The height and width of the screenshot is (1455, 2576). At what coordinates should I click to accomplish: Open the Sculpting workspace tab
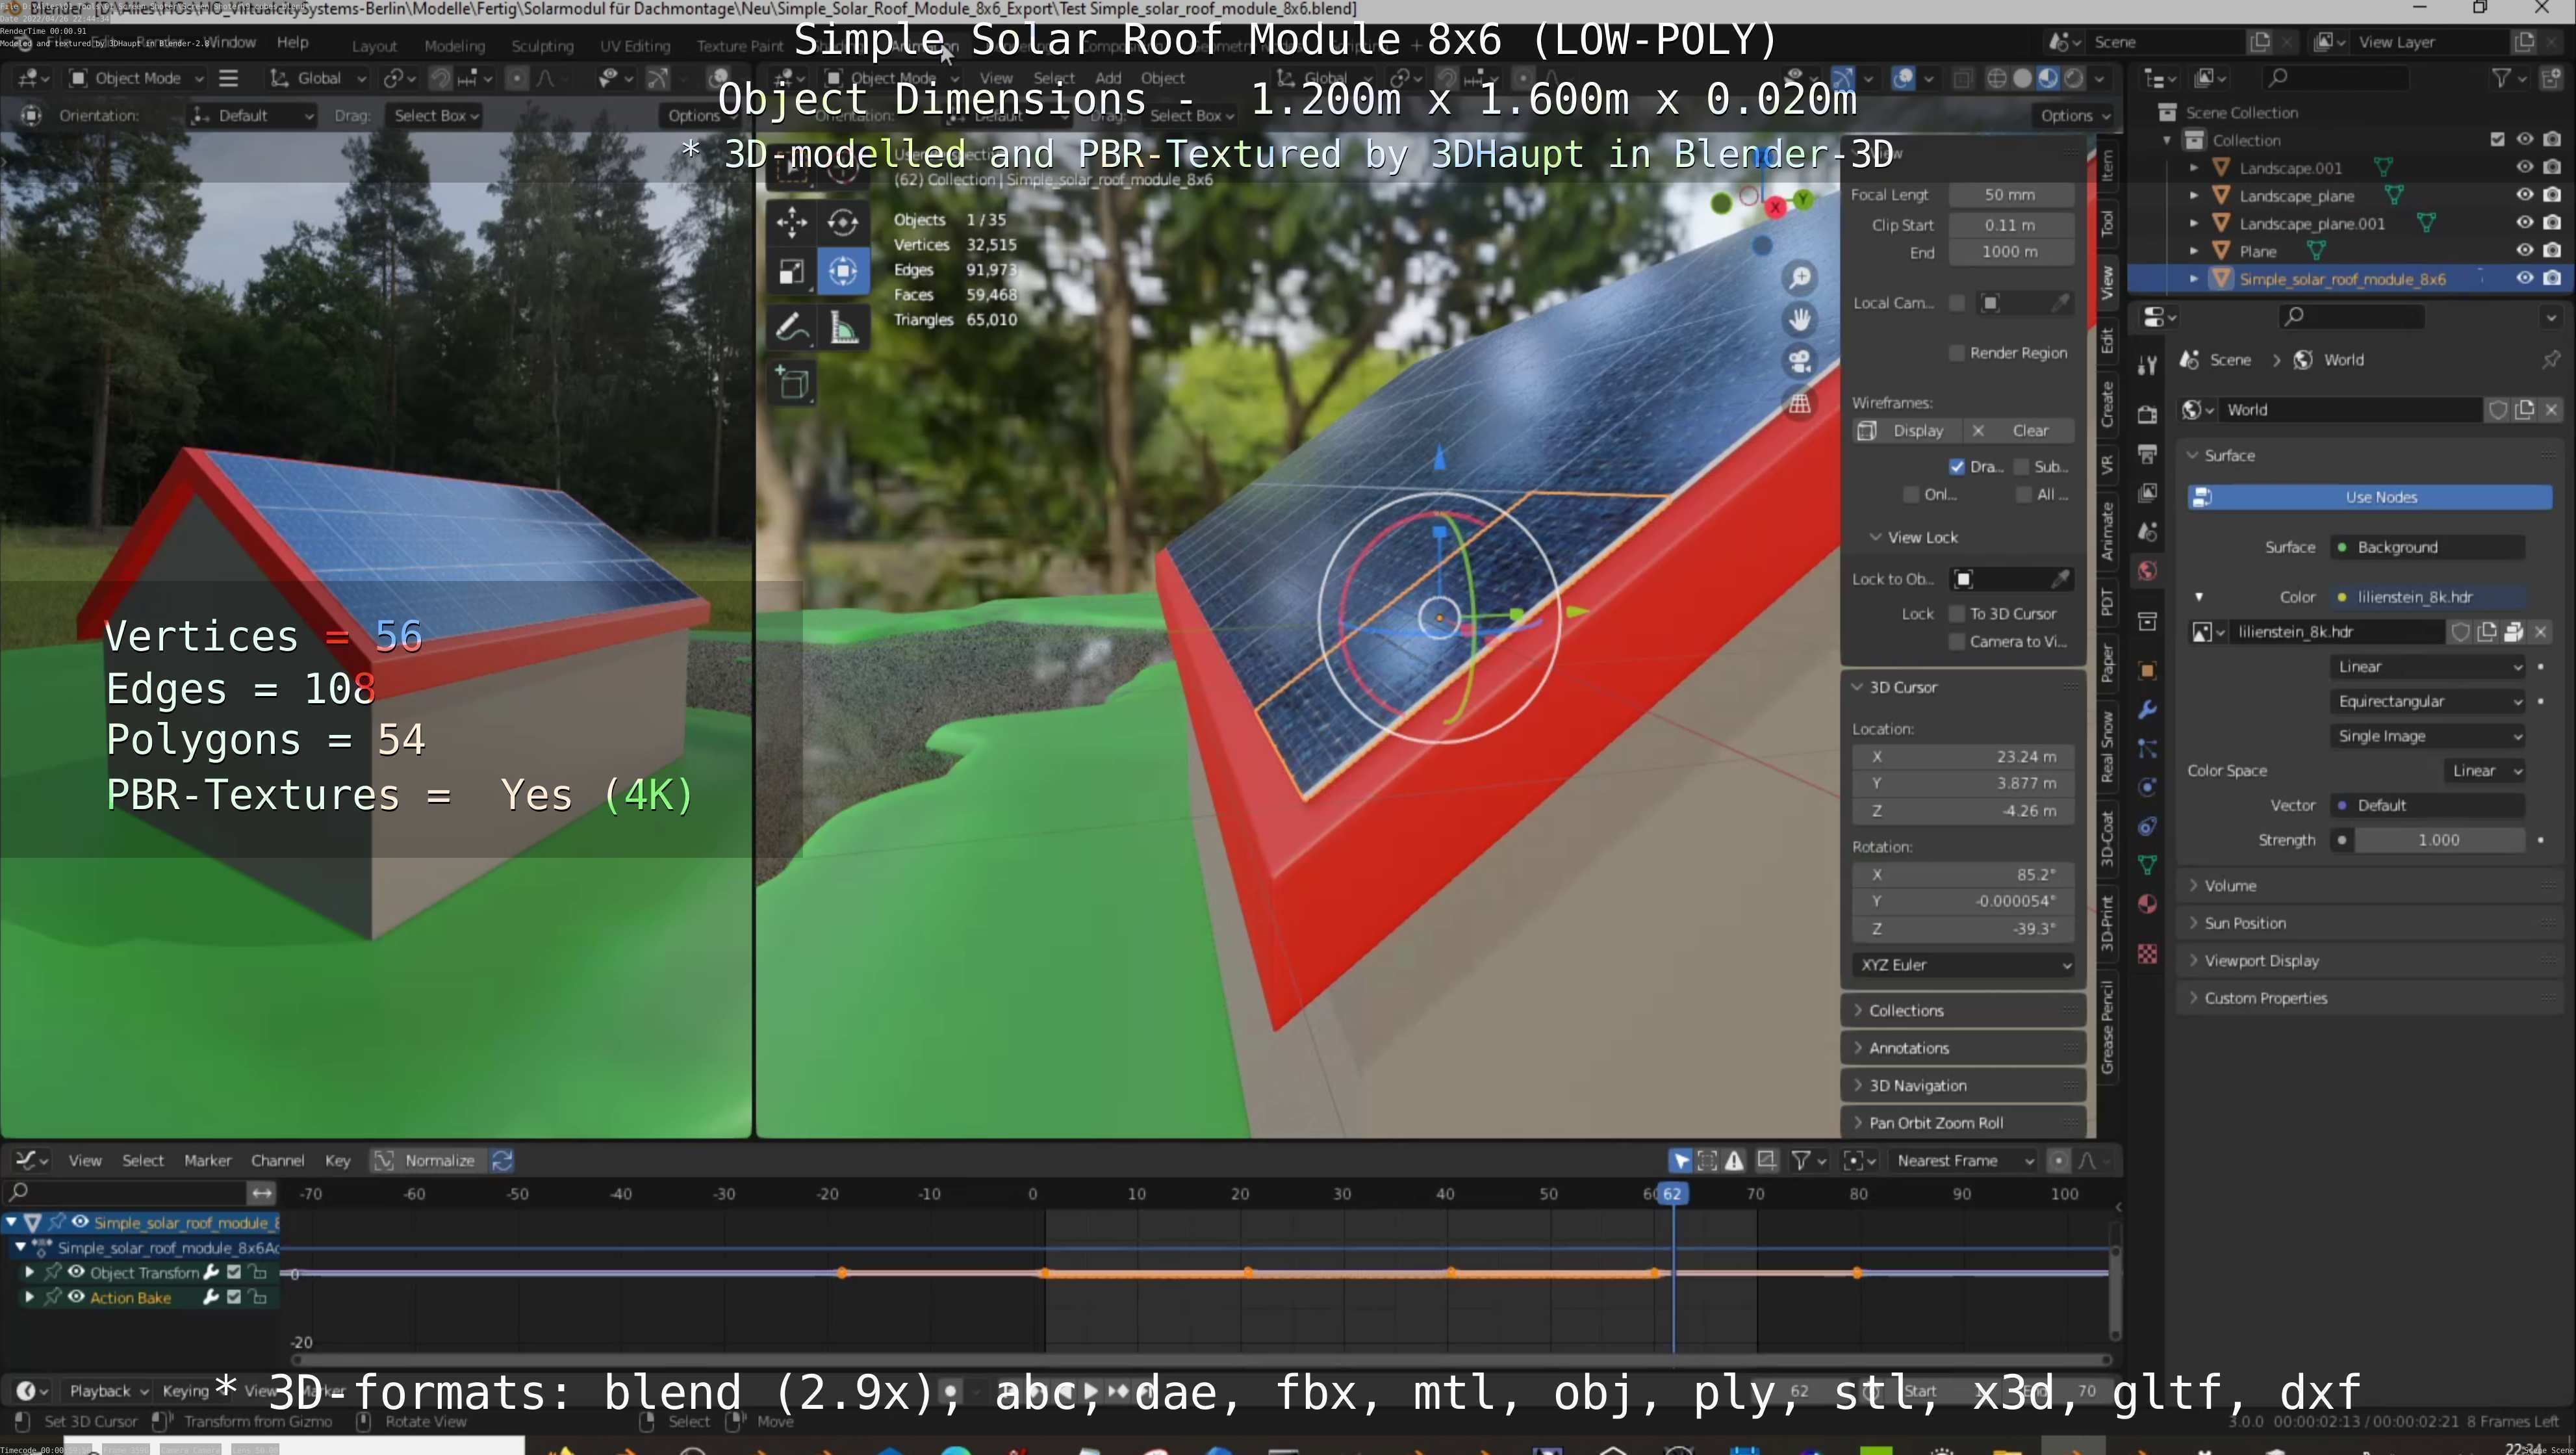542,46
